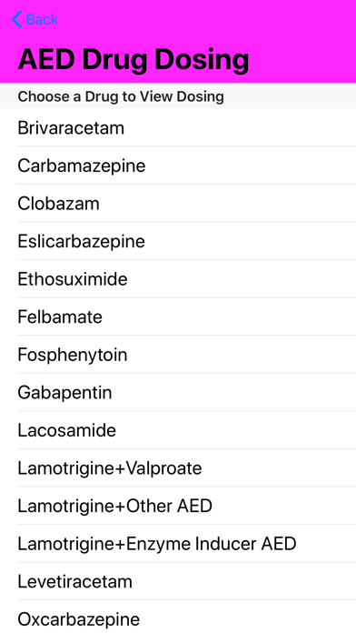Image resolution: width=356 pixels, height=633 pixels.
Task: Tap the Back chevron icon
Action: (16, 19)
